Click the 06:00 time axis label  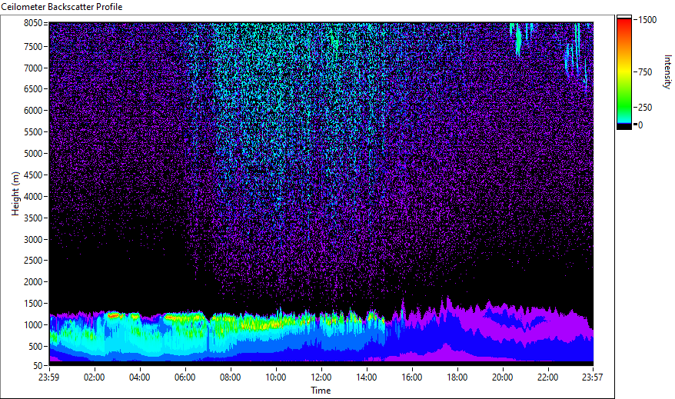coord(185,377)
